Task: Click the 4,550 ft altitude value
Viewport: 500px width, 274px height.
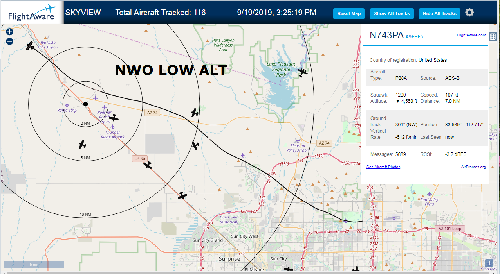Action: point(406,101)
